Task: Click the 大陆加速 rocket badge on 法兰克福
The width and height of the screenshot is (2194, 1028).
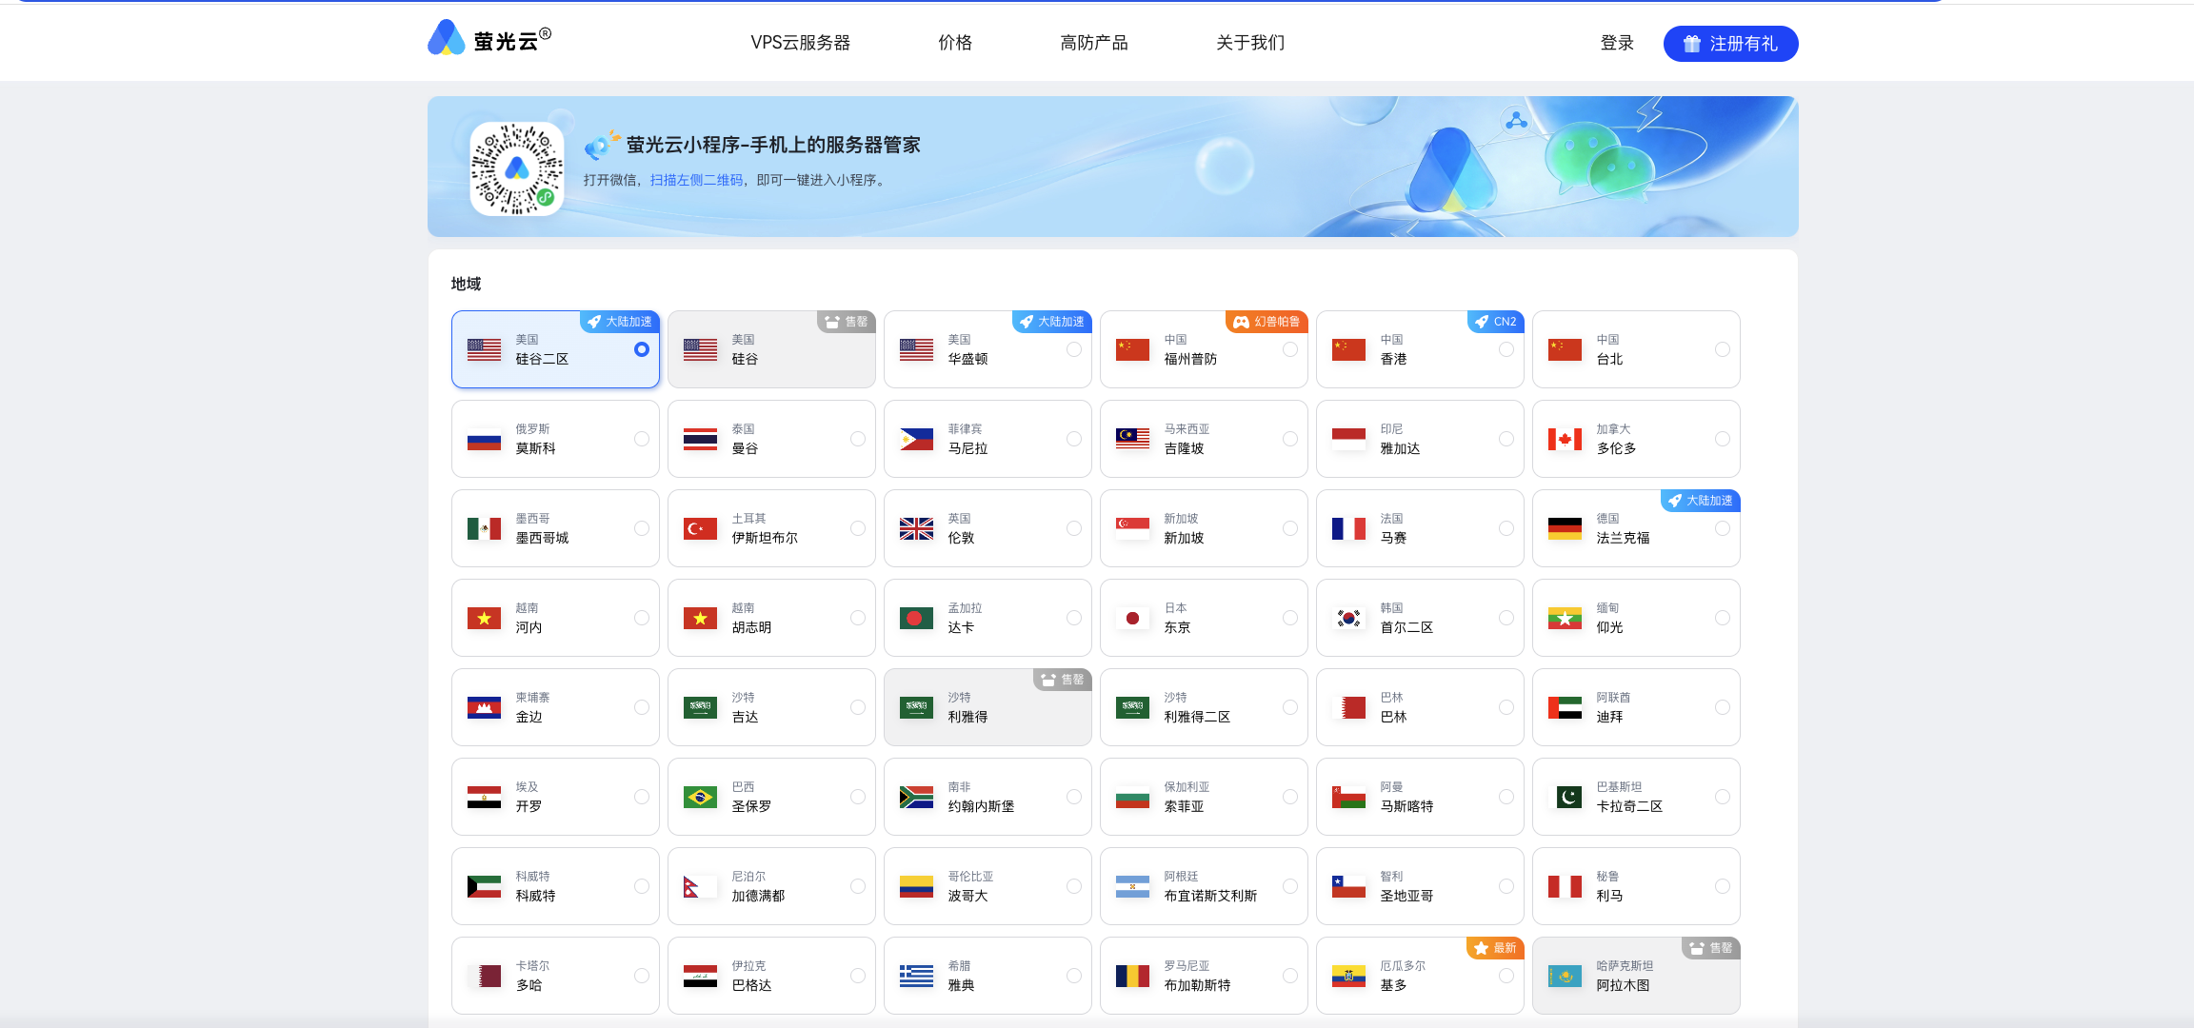Action: (1700, 501)
